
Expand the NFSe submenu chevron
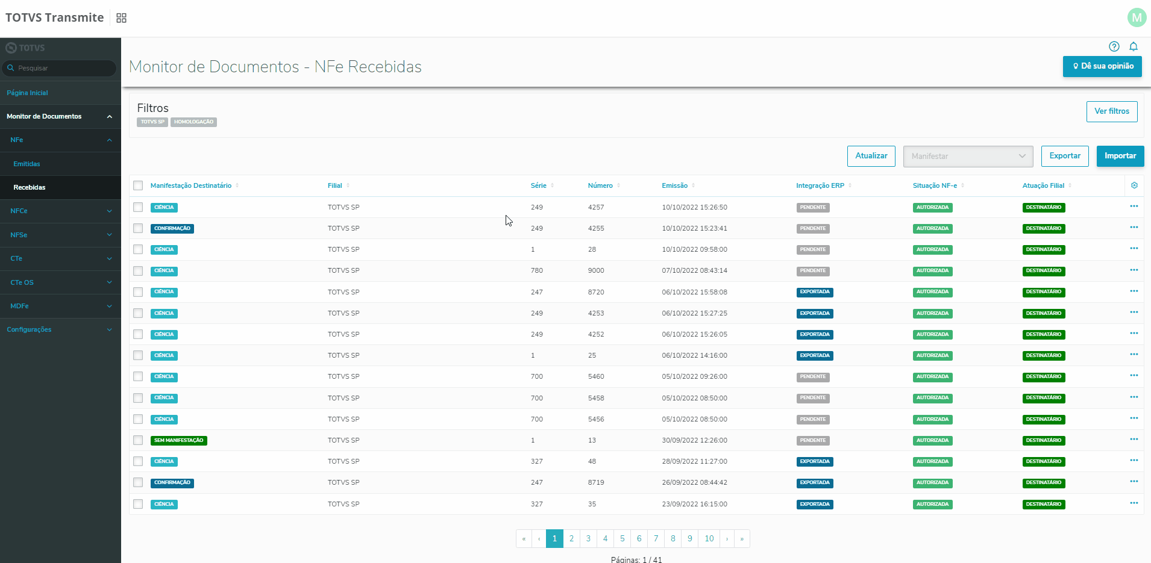[110, 235]
